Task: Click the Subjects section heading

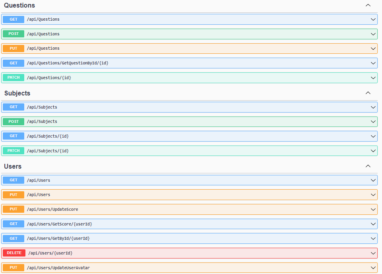Action: [x=17, y=93]
